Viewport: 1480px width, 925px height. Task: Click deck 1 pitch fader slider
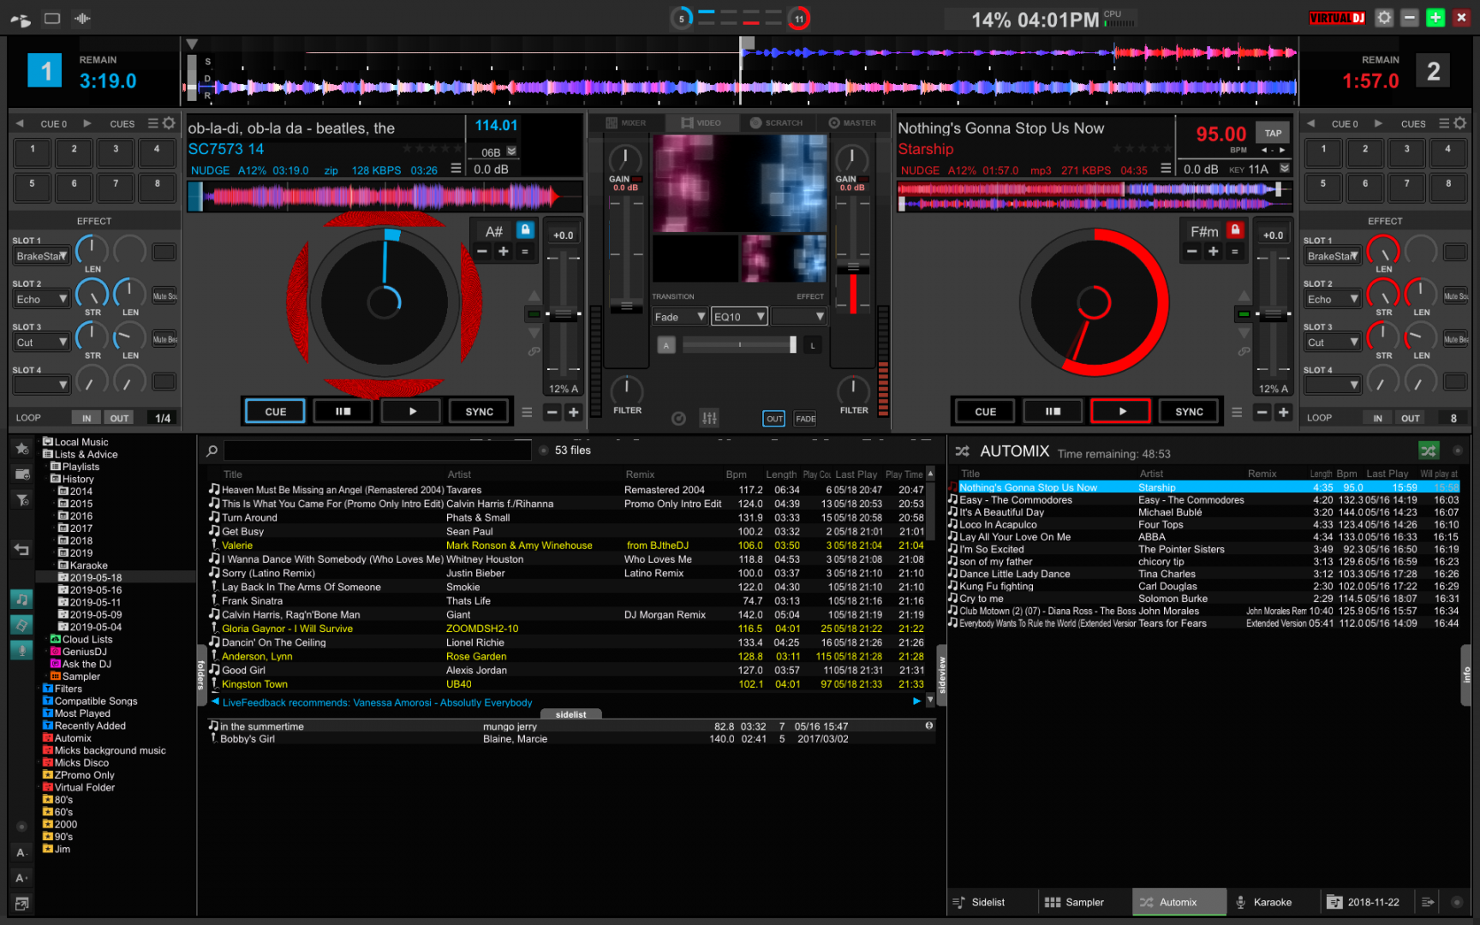[x=563, y=313]
